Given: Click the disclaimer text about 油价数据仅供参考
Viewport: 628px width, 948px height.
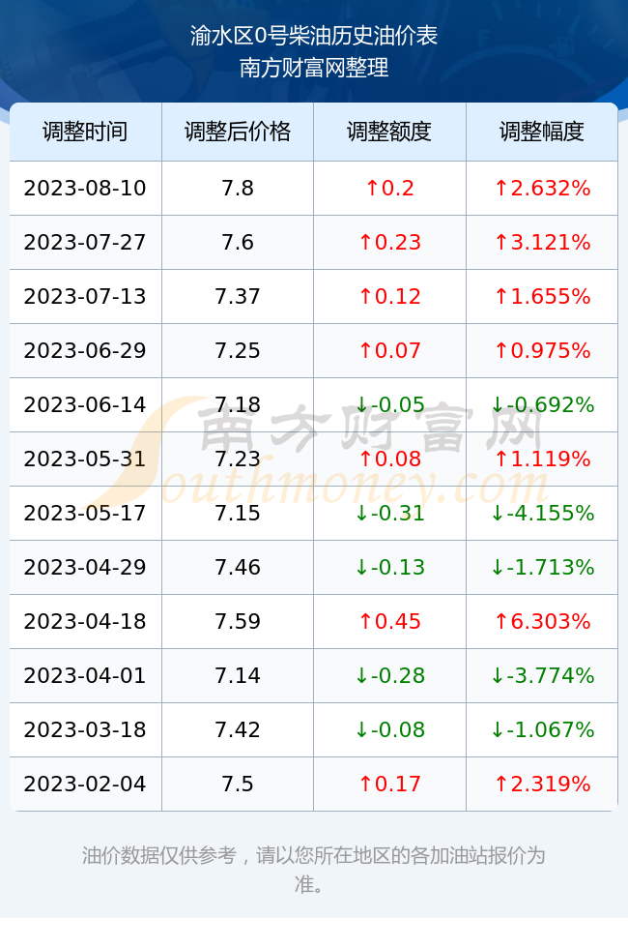Looking at the screenshot, I should 314,870.
